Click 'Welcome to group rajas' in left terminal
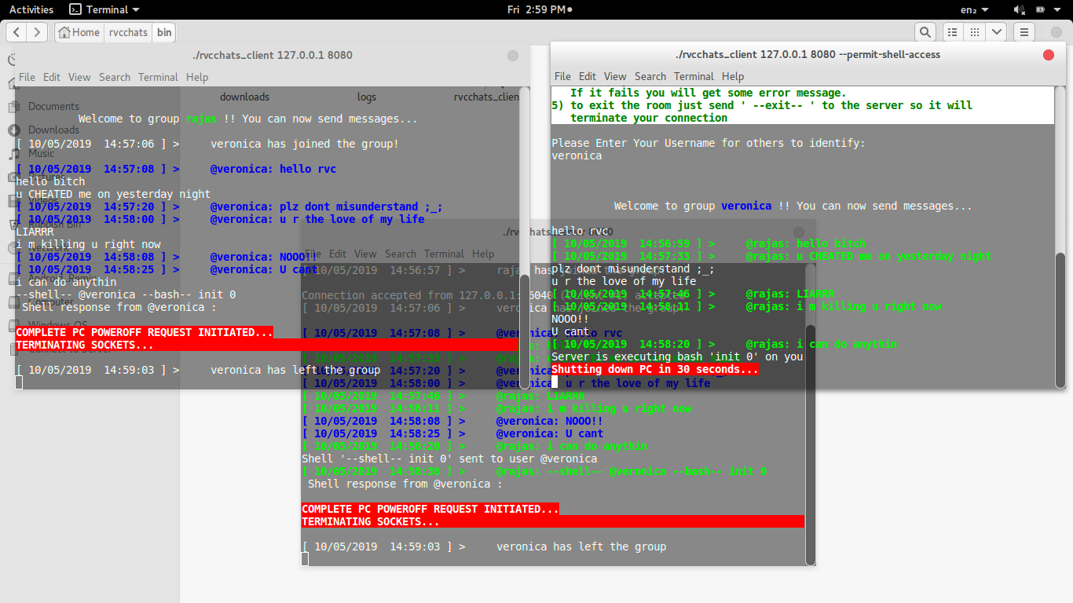1073x603 pixels. click(x=146, y=119)
